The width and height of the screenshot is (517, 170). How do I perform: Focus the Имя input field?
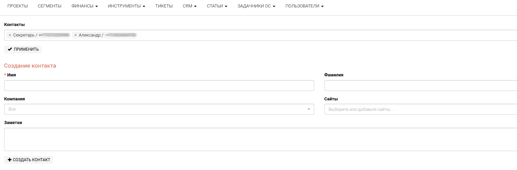pyautogui.click(x=159, y=86)
